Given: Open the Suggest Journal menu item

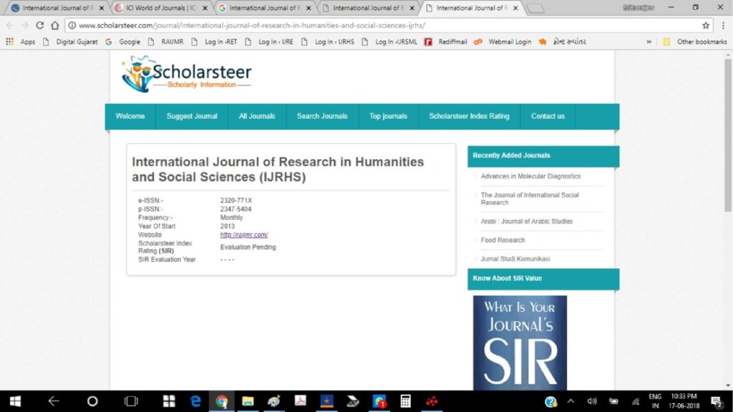Looking at the screenshot, I should click(192, 116).
